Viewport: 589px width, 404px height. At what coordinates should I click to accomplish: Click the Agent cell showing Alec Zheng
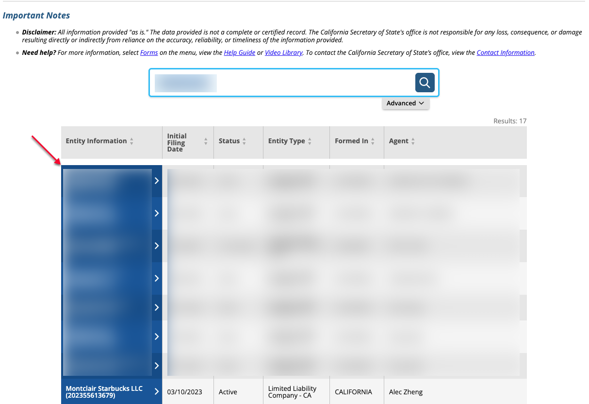click(406, 392)
